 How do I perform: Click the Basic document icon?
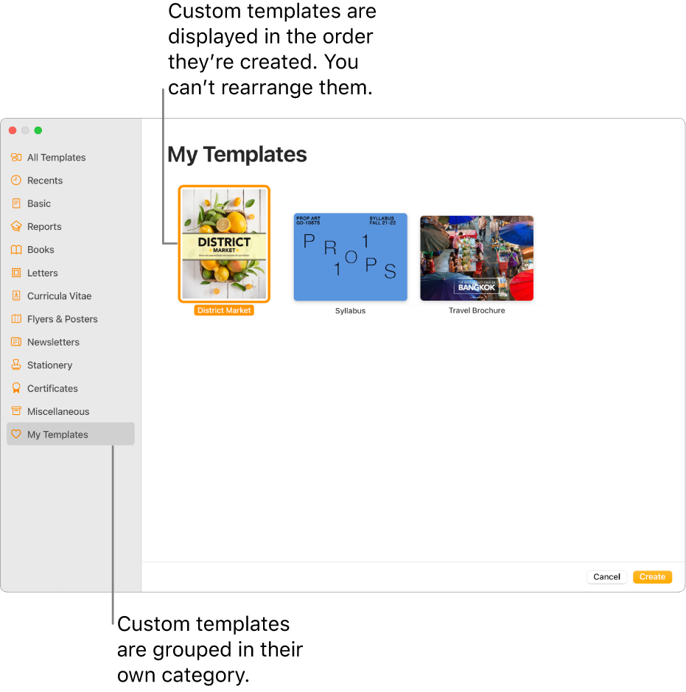point(16,203)
